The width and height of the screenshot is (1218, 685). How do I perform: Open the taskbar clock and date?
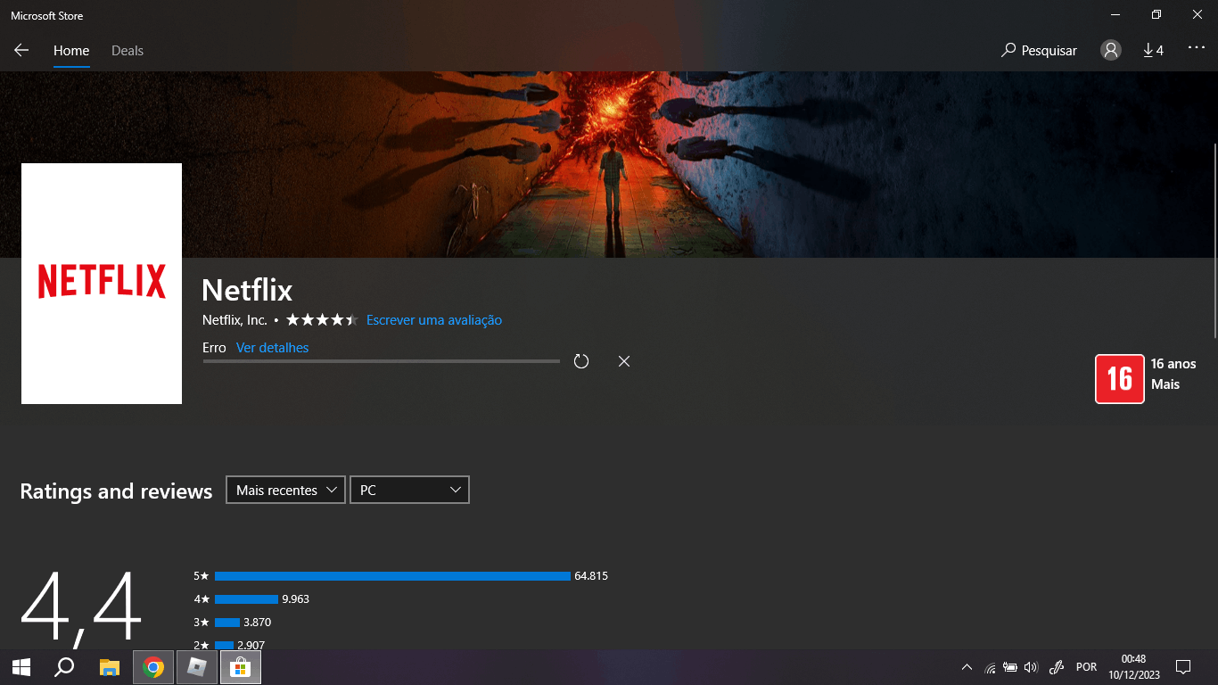pos(1133,667)
